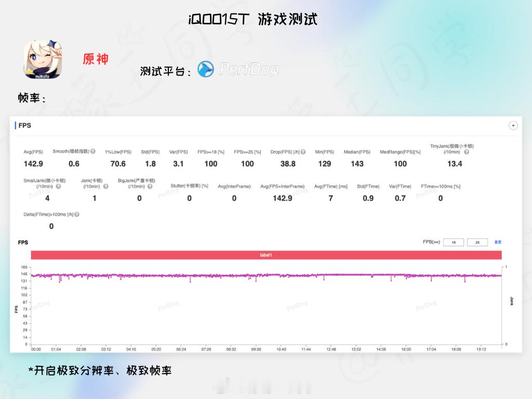Click the 160 tick on the FPS axis

coord(24,267)
